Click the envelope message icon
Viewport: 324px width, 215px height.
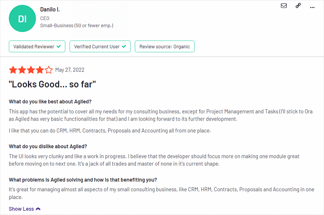pos(284,6)
